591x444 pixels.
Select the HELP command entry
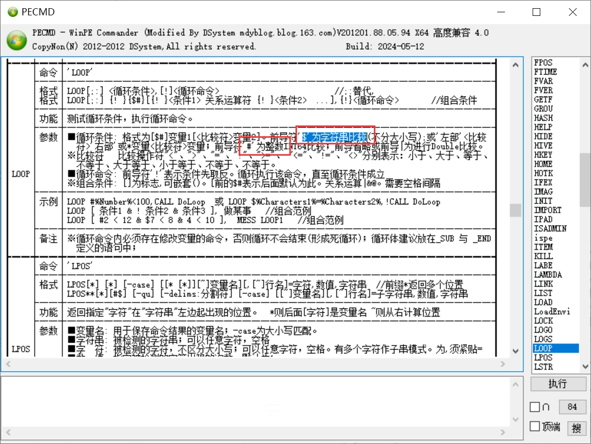pos(543,127)
